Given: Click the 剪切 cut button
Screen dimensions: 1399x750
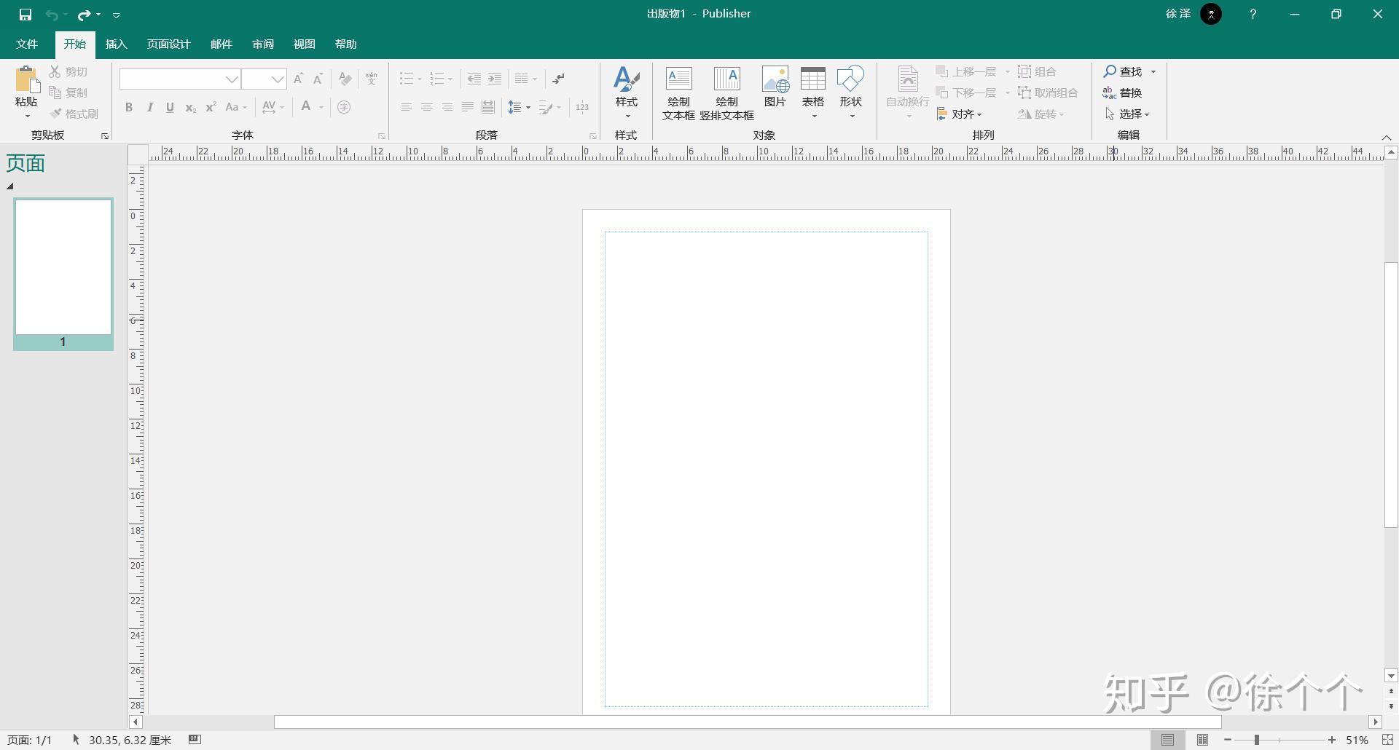Looking at the screenshot, I should click(x=68, y=71).
